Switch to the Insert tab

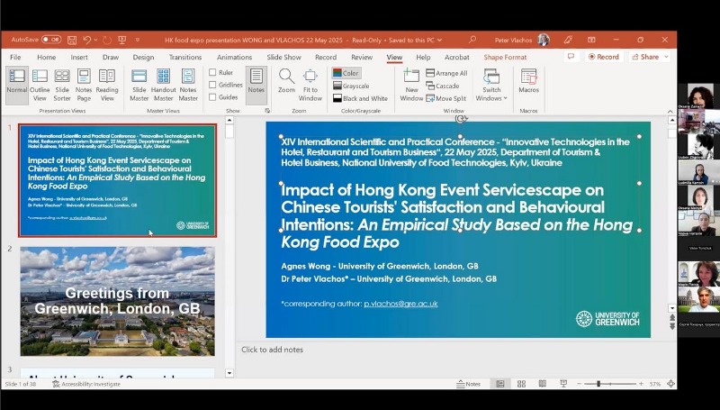[x=79, y=57]
